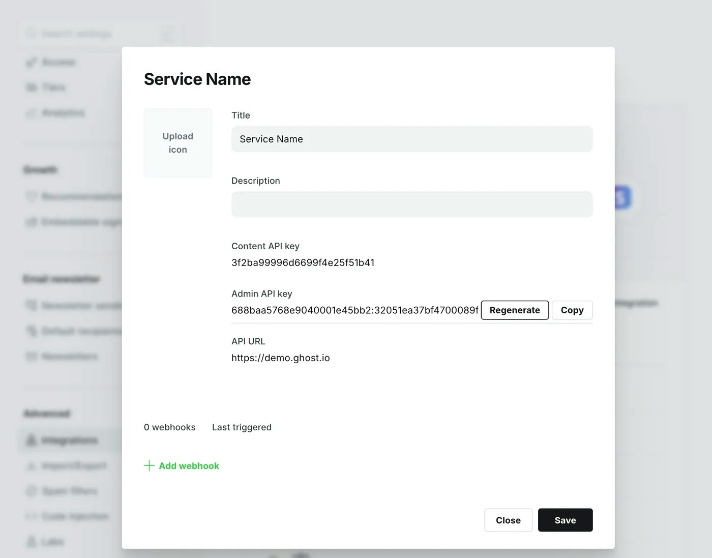Image resolution: width=712 pixels, height=558 pixels.
Task: Click the Upload icon box
Action: [177, 143]
